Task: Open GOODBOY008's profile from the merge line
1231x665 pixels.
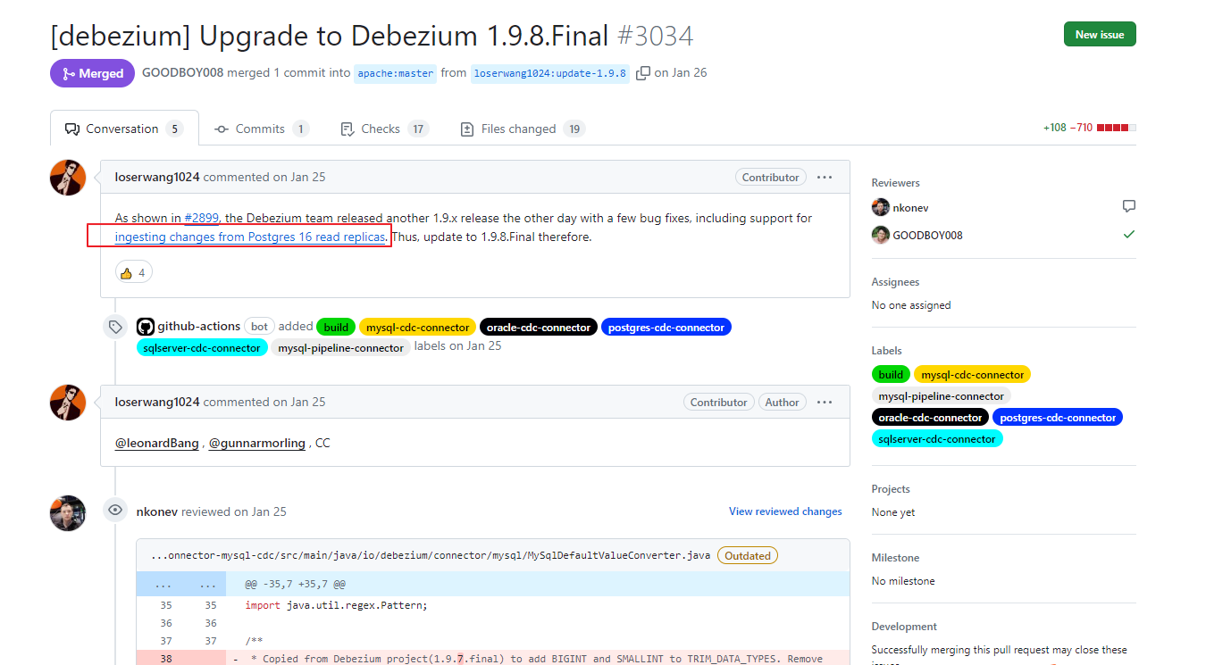Action: 183,73
